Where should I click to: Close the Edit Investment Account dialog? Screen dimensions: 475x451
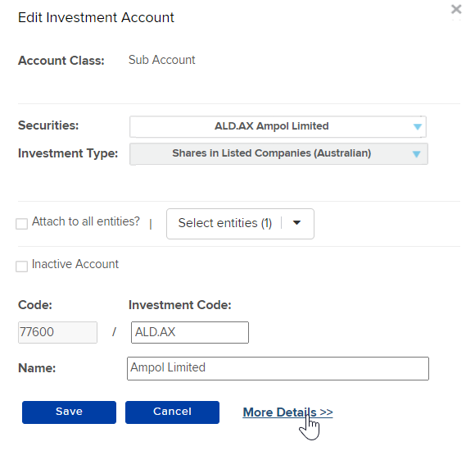click(456, 9)
